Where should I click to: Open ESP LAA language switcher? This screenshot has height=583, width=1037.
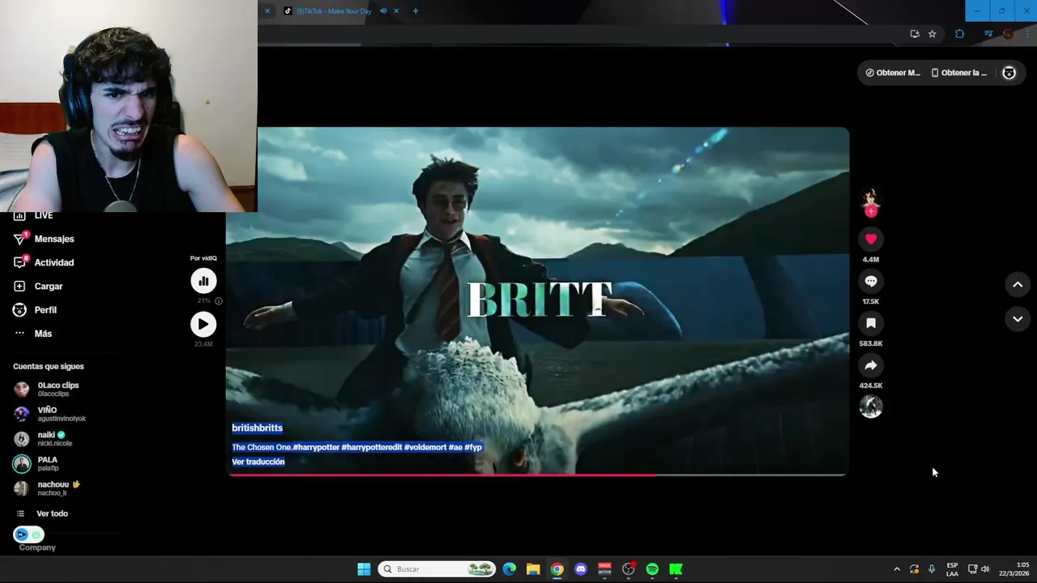tap(952, 569)
